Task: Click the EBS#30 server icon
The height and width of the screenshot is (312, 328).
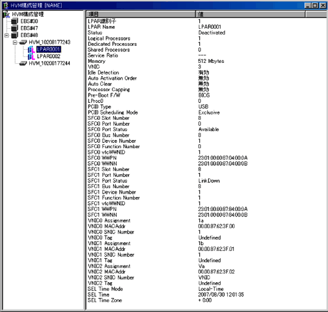Action: coord(15,21)
